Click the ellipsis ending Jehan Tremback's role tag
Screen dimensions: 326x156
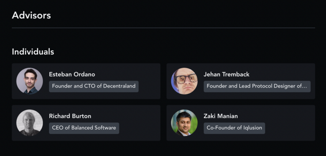coord(305,87)
